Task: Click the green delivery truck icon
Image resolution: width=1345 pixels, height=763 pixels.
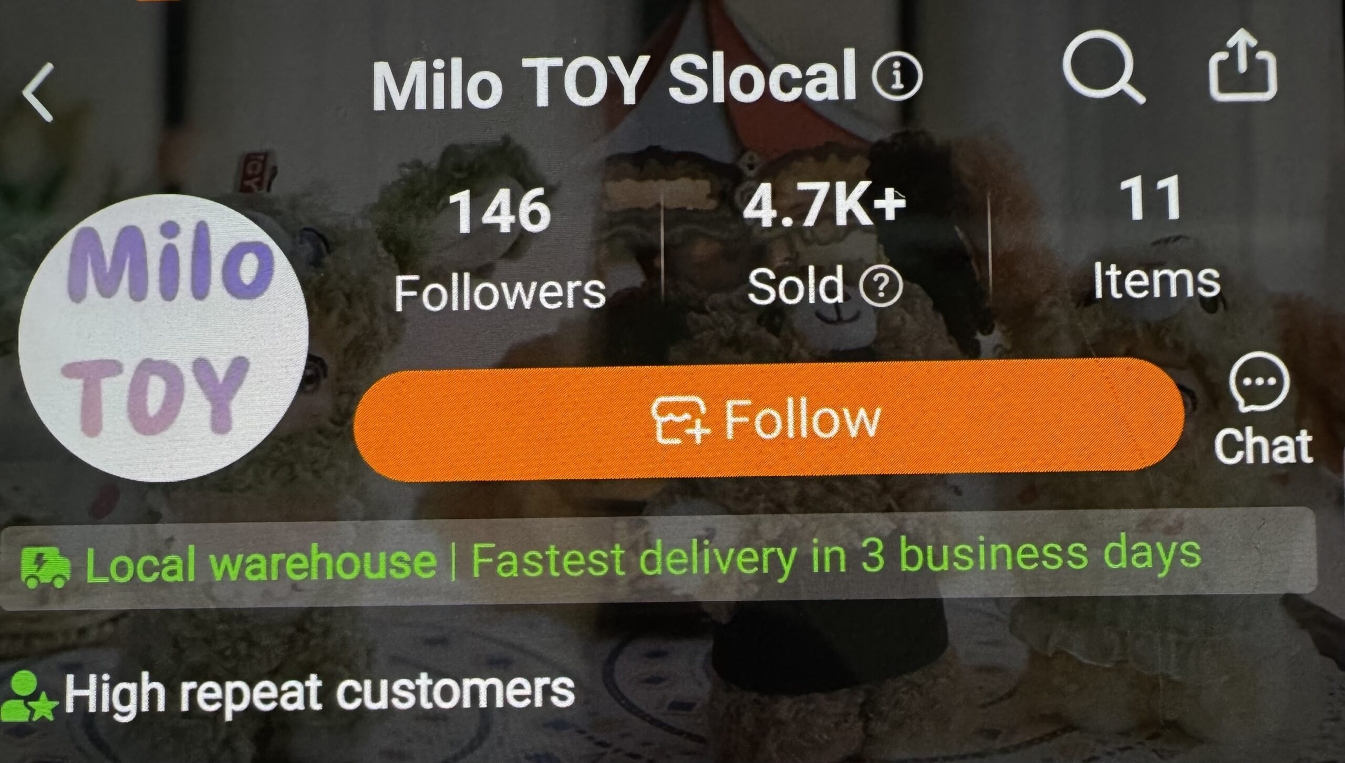Action: [45, 567]
